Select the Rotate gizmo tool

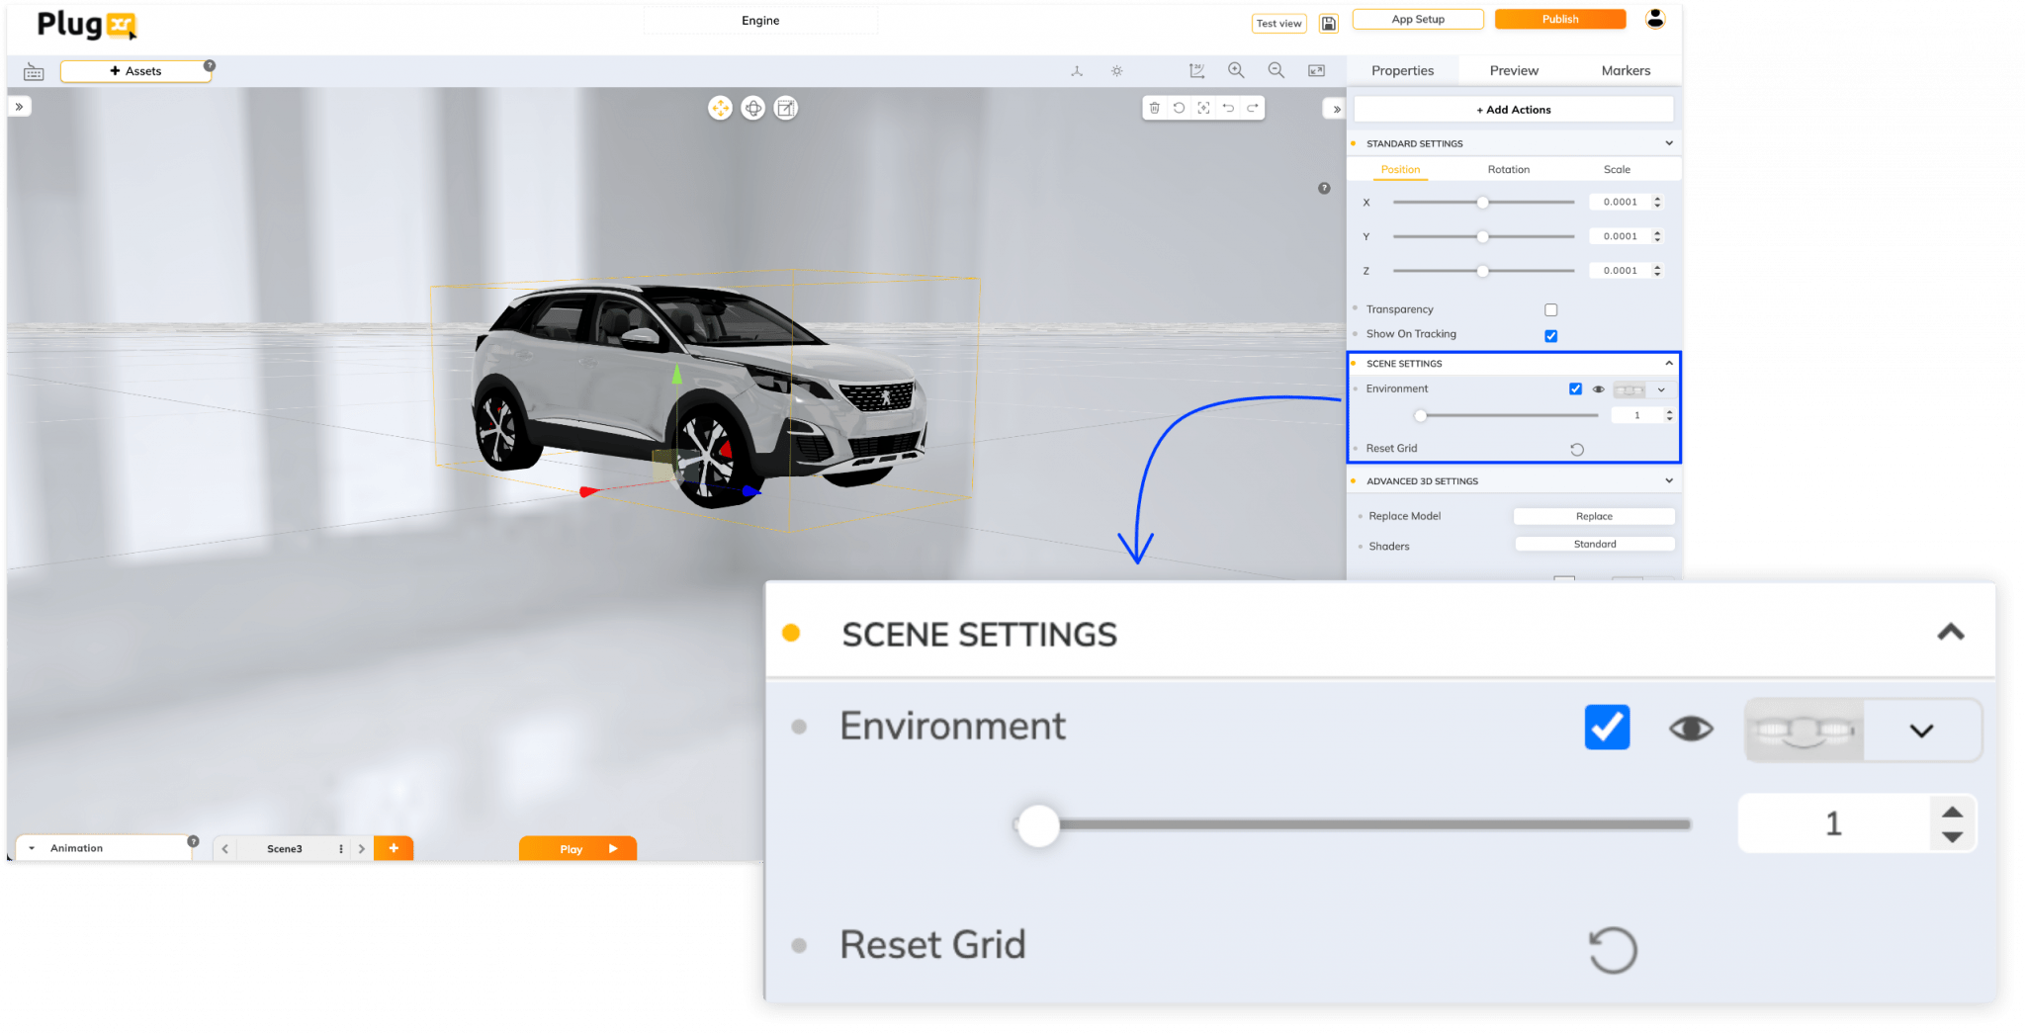point(753,109)
